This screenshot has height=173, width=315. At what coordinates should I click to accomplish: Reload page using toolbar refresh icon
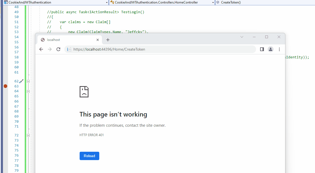[58, 49]
